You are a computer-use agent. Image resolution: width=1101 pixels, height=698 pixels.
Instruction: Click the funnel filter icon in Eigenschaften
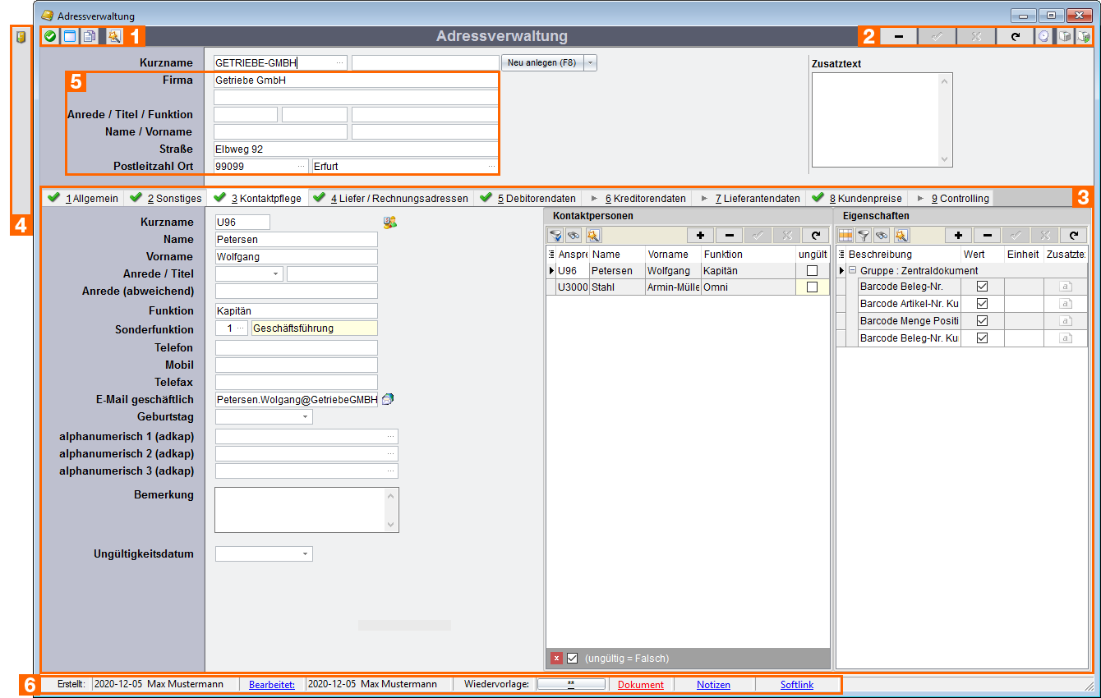(x=864, y=235)
